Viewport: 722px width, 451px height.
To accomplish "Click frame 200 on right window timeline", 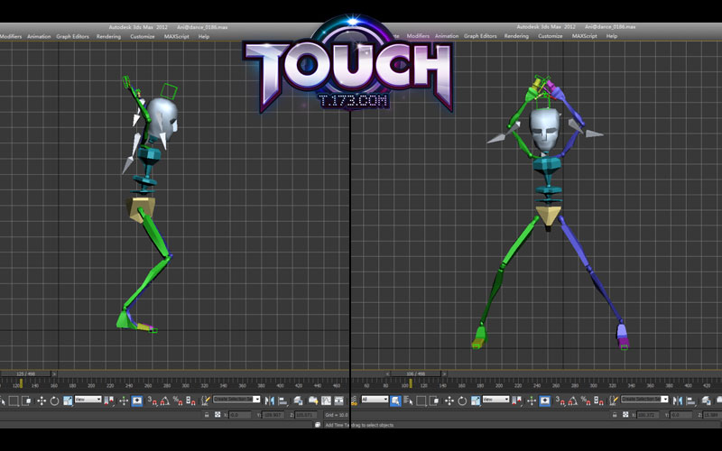I will (x=499, y=385).
